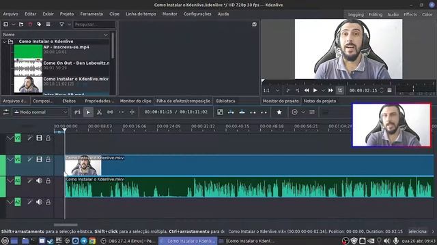Click the filter funnel icon in project bin
The image size is (437, 245).
[x=61, y=24]
